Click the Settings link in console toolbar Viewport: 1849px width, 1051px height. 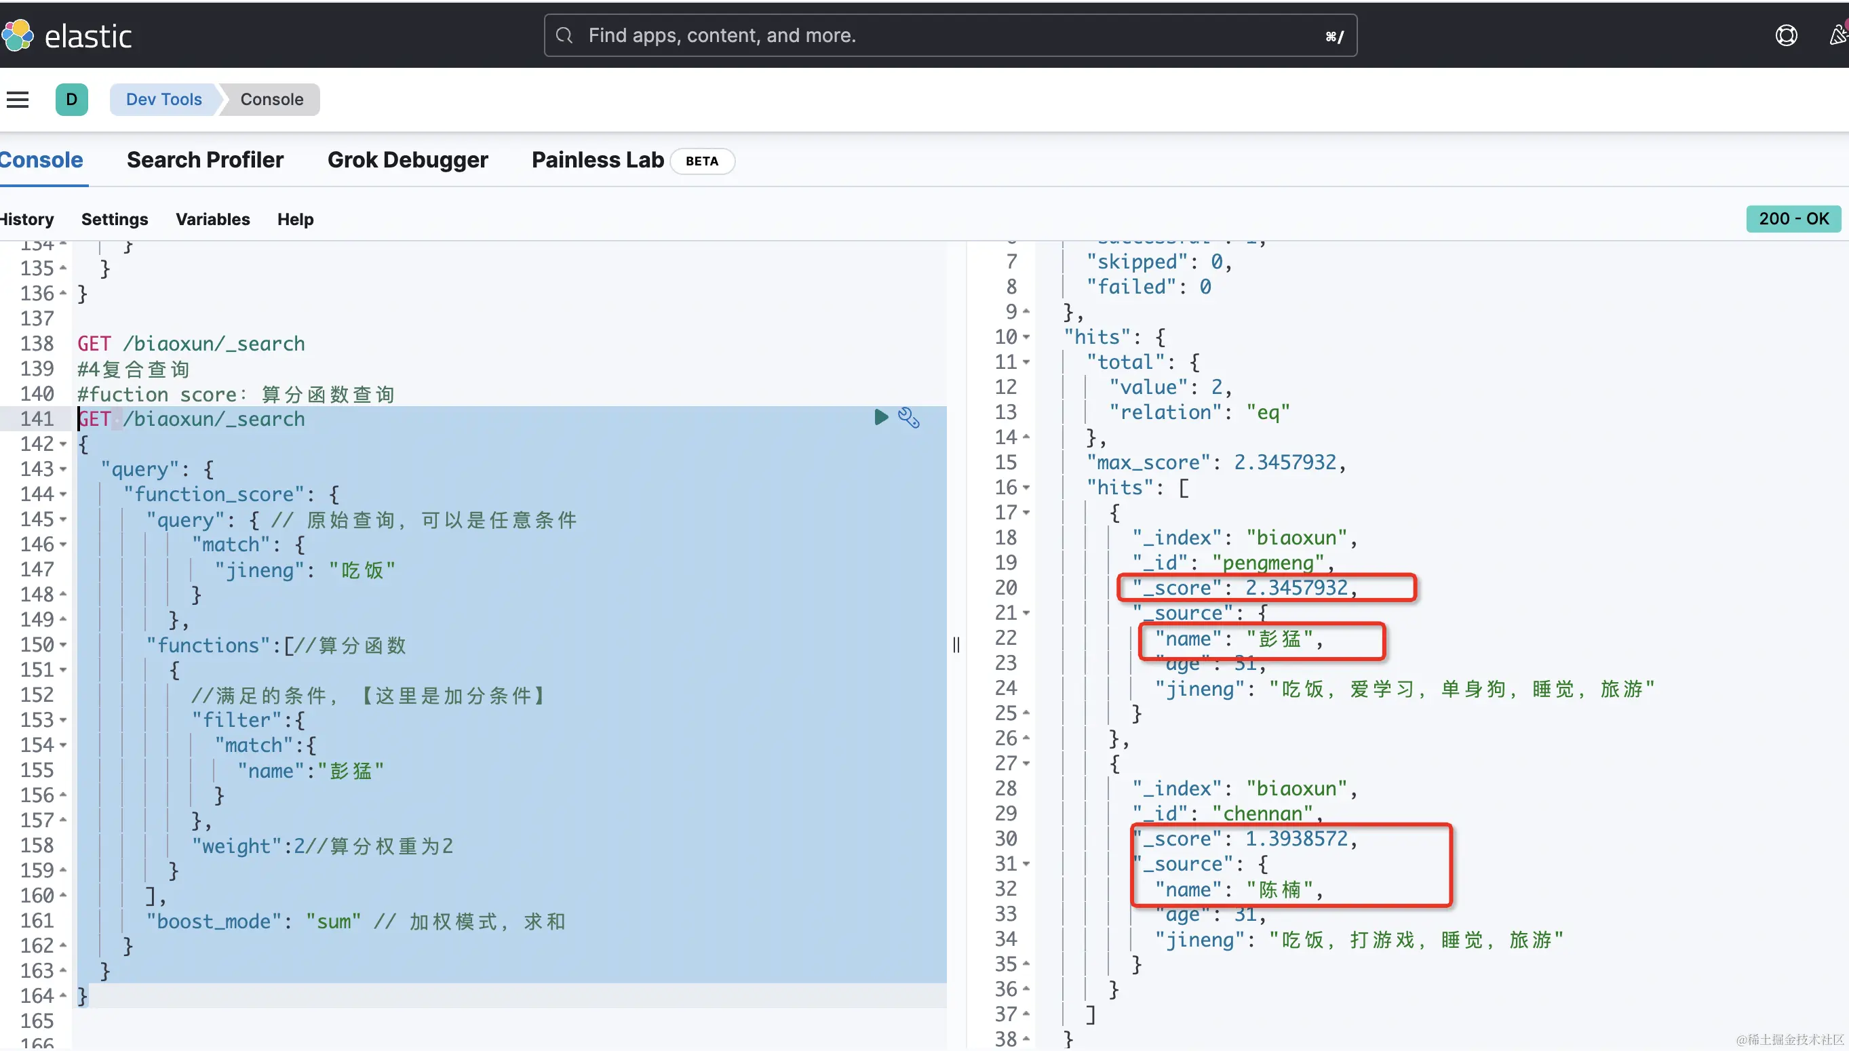[114, 220]
